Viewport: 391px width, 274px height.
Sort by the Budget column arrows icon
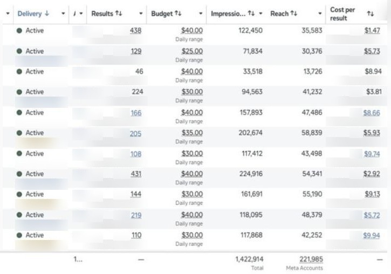(x=178, y=13)
